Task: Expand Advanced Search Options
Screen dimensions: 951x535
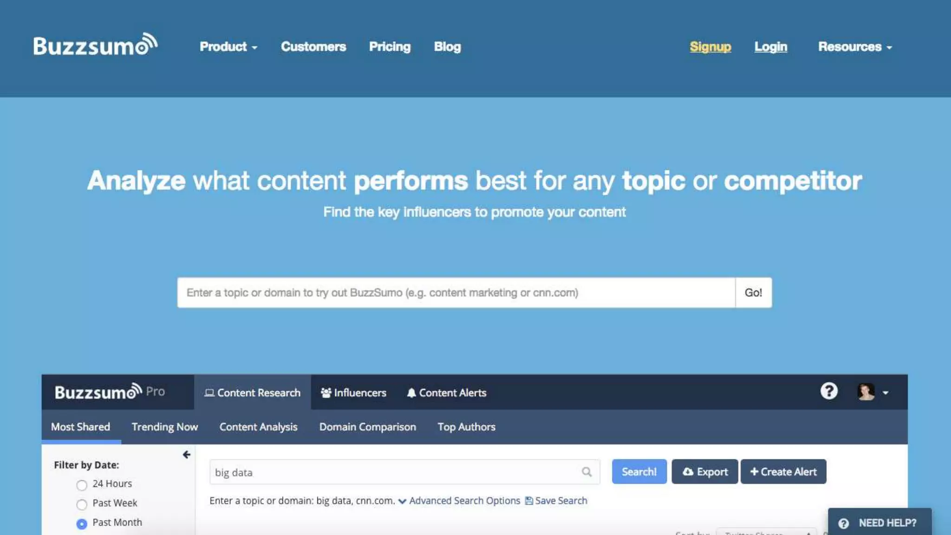Action: tap(464, 501)
